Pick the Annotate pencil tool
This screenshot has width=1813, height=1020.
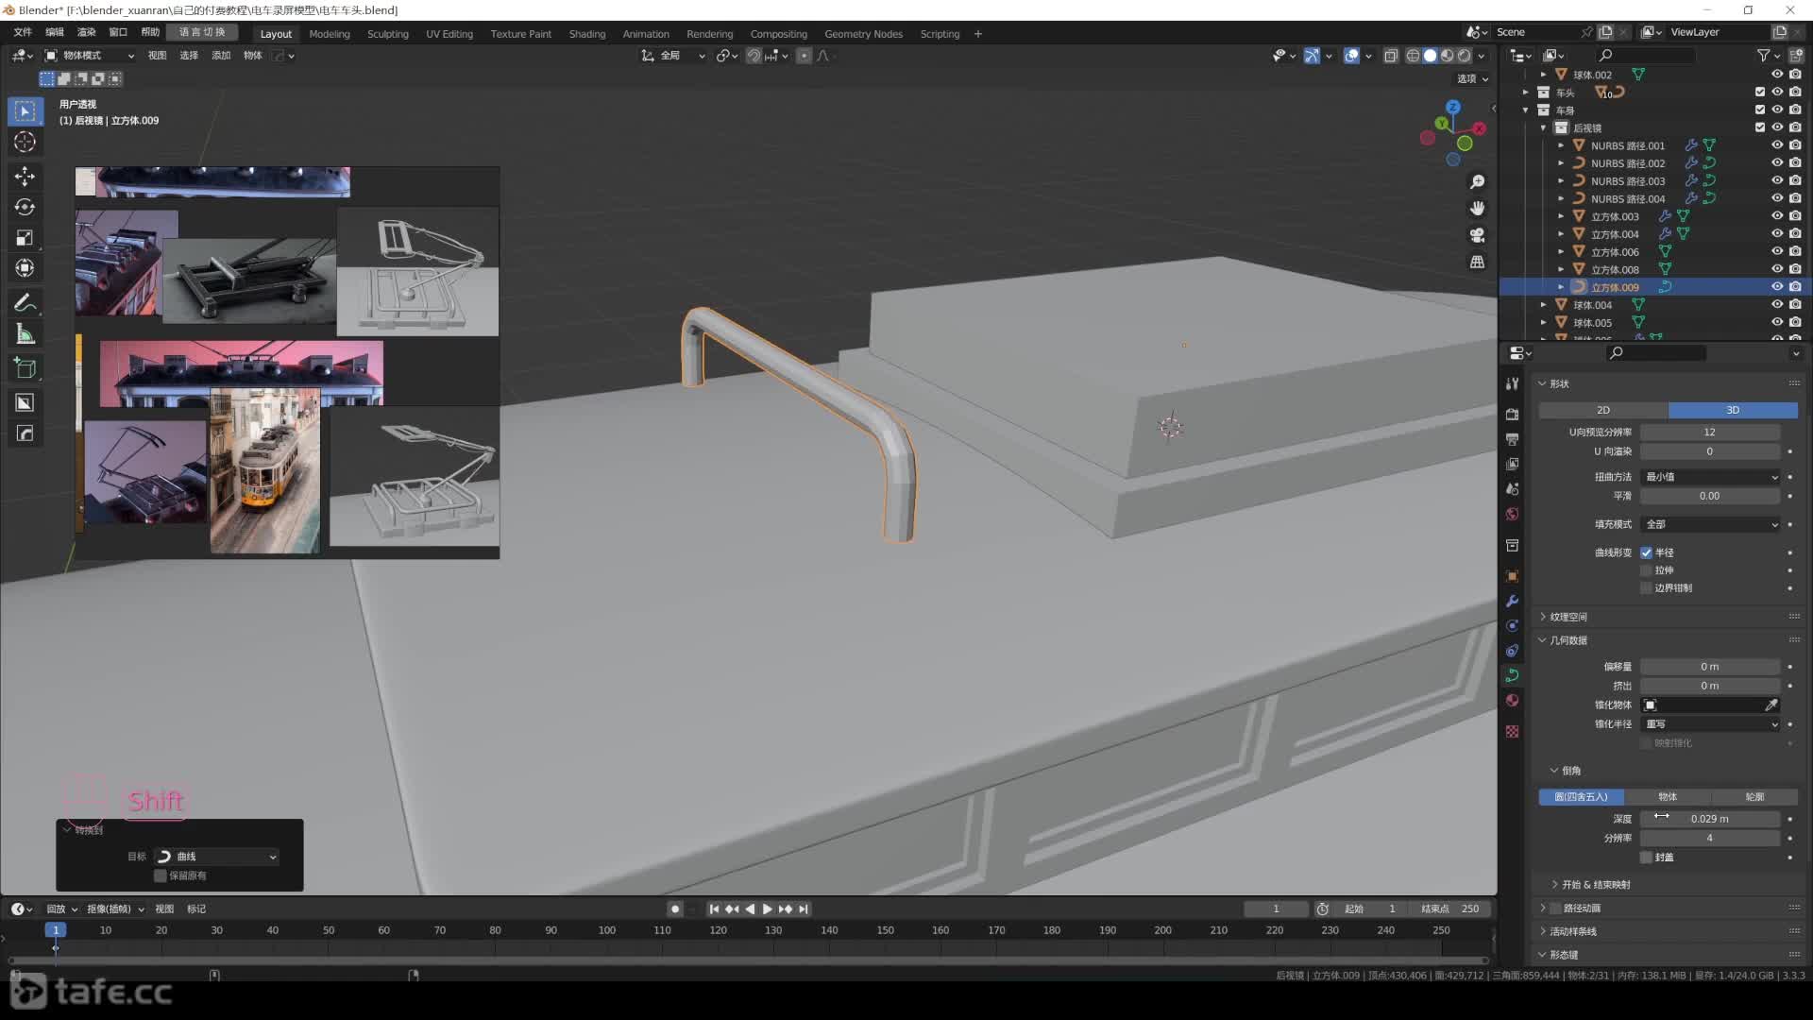pyautogui.click(x=25, y=303)
